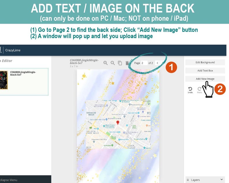This screenshot has width=229, height=183.
Task: Open Edit Background button
Action: [205, 62]
